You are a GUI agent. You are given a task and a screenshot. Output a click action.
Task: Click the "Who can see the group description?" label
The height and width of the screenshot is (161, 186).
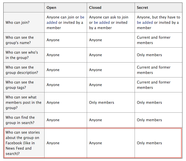coord(22,70)
